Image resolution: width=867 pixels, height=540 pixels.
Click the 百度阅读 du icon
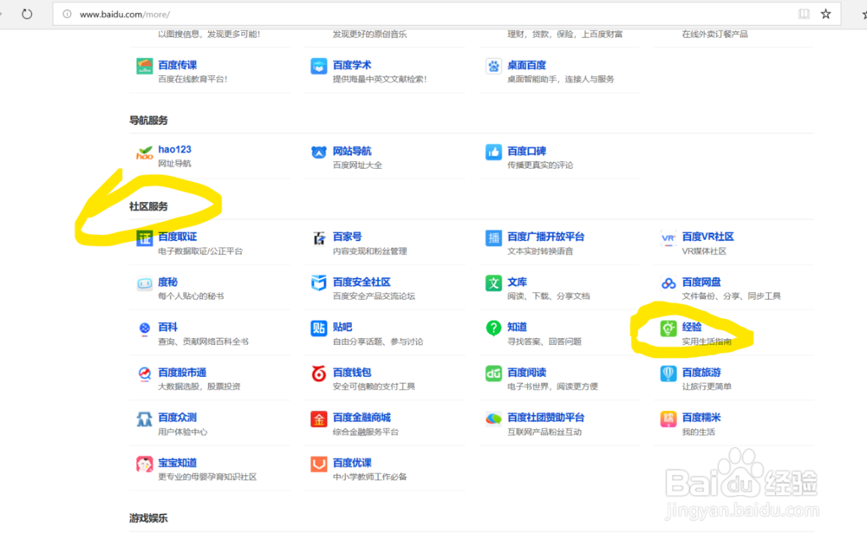(x=493, y=374)
